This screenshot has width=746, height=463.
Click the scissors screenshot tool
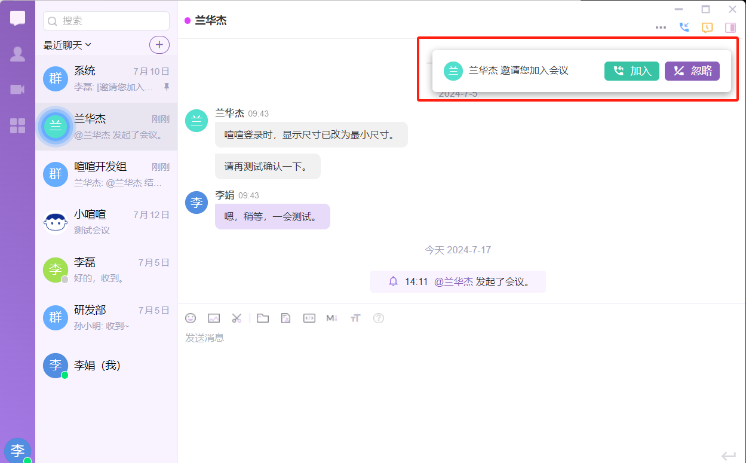click(237, 318)
